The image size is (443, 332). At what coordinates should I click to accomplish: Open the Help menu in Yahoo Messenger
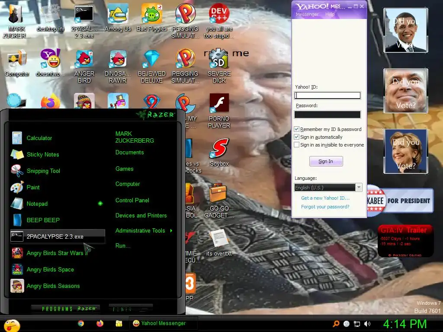330,14
